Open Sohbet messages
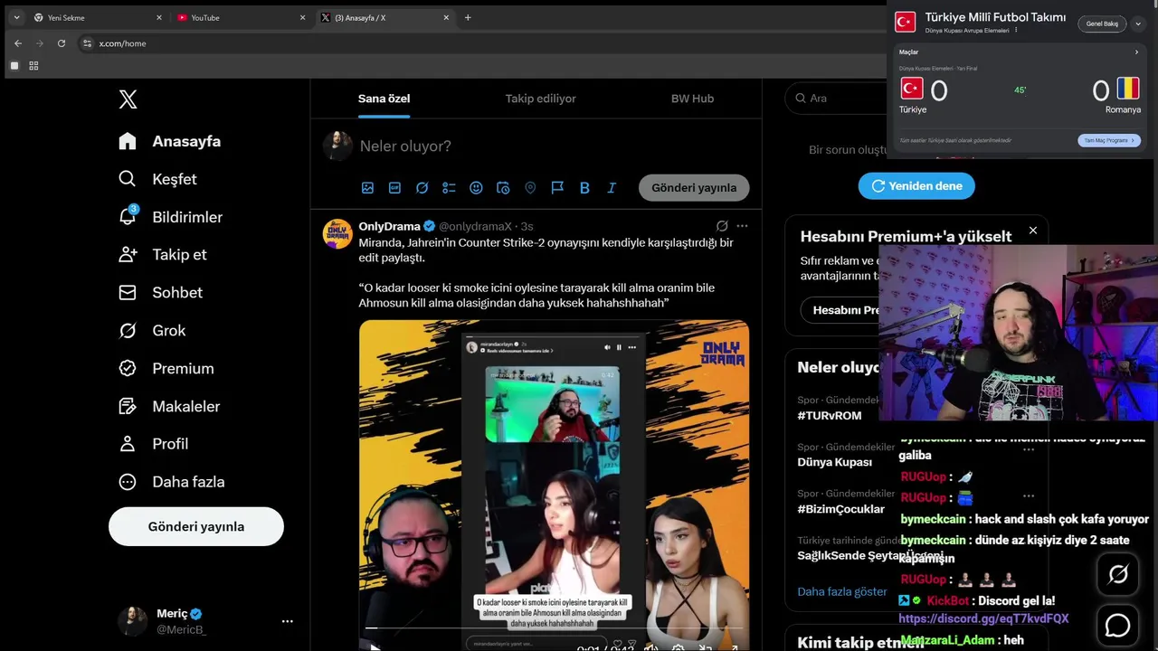The image size is (1158, 651). coord(160,293)
